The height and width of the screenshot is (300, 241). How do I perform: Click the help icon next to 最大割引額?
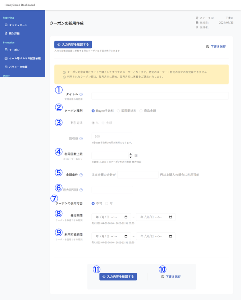point(81,190)
